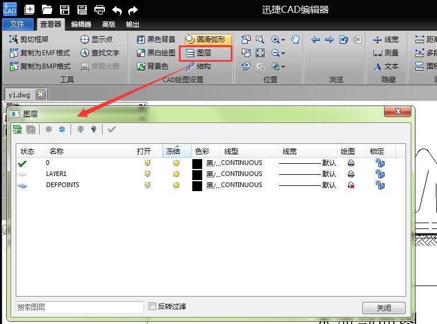Enable the 反转过滤 checkbox
This screenshot has width=437, height=324.
[153, 307]
